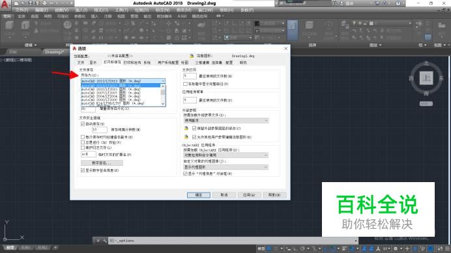The height and width of the screenshot is (253, 451).
Task: Open the workspace switching gear icon
Action: (396, 248)
